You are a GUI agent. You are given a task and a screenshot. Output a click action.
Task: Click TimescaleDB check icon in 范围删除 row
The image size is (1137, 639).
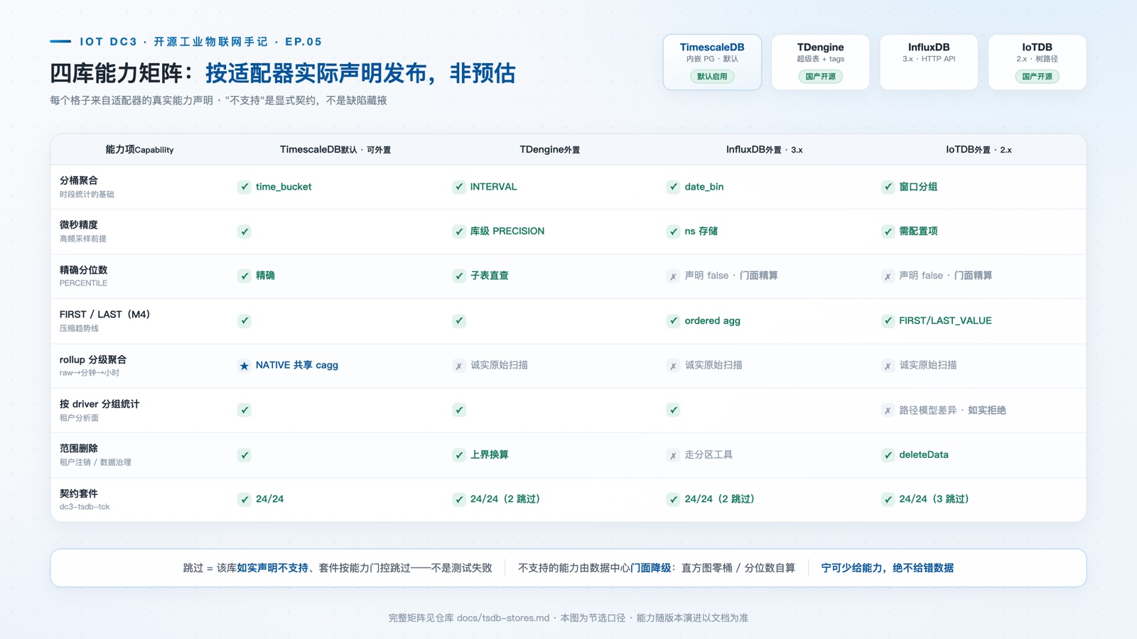tap(244, 455)
